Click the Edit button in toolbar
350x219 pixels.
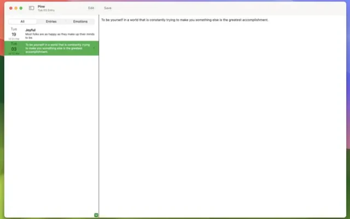pyautogui.click(x=91, y=8)
